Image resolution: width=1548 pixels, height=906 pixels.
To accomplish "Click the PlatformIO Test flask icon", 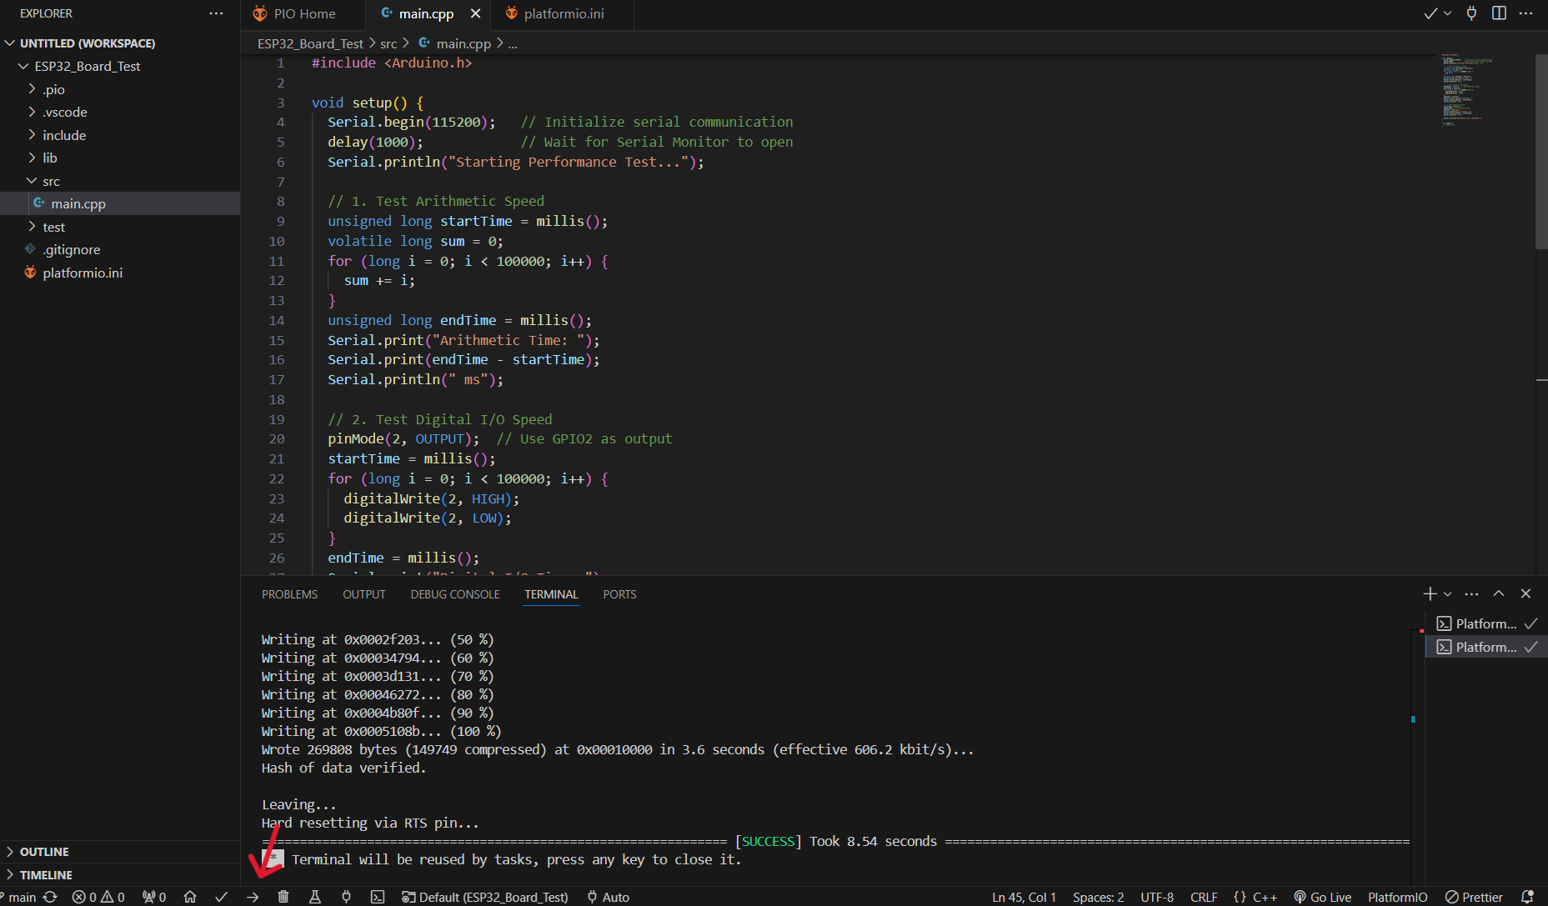I will [x=315, y=897].
